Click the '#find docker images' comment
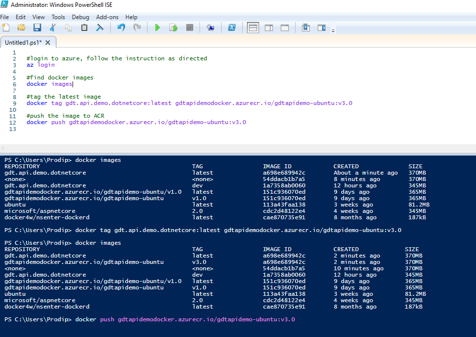The image size is (476, 337). coord(60,78)
